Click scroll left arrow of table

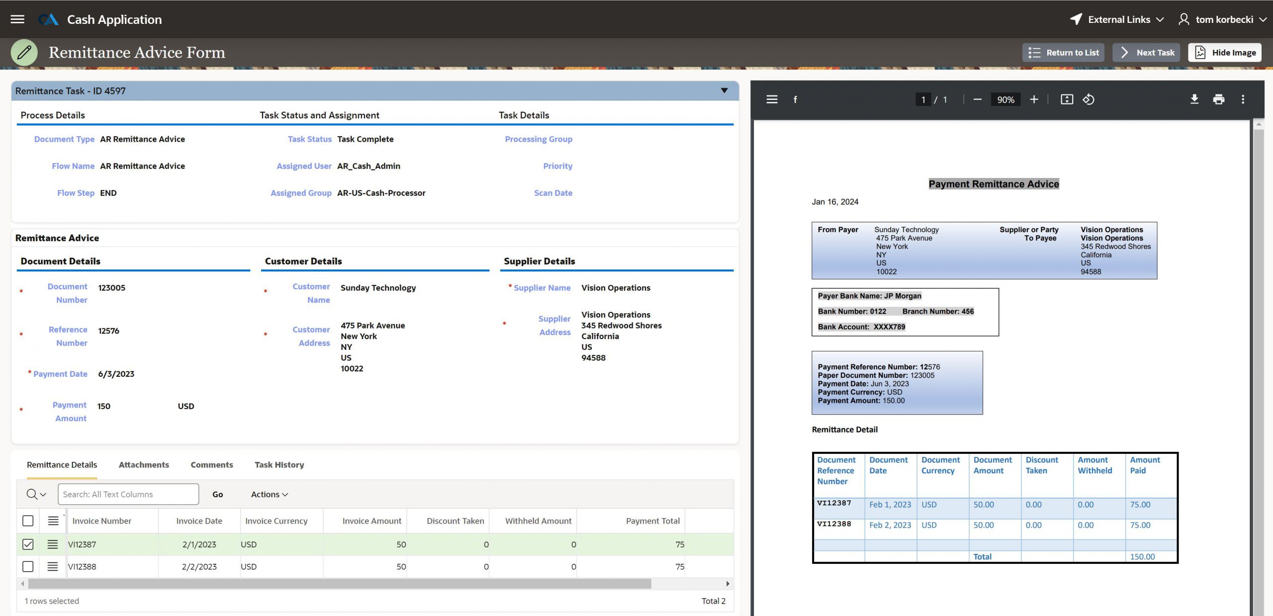coord(22,584)
